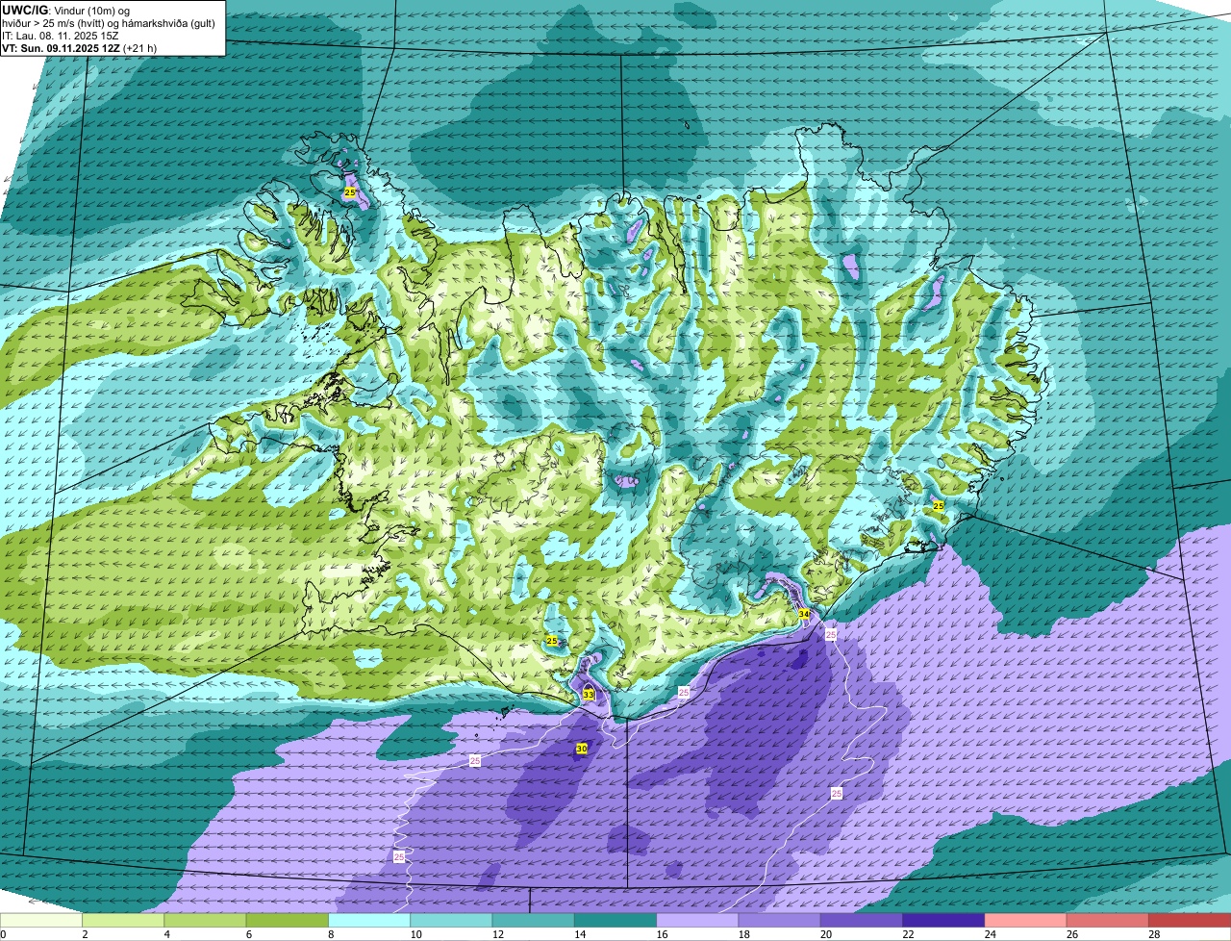Click the olive-green 6–8 legend swatch
Screen dimensions: 1231x941
tap(289, 921)
